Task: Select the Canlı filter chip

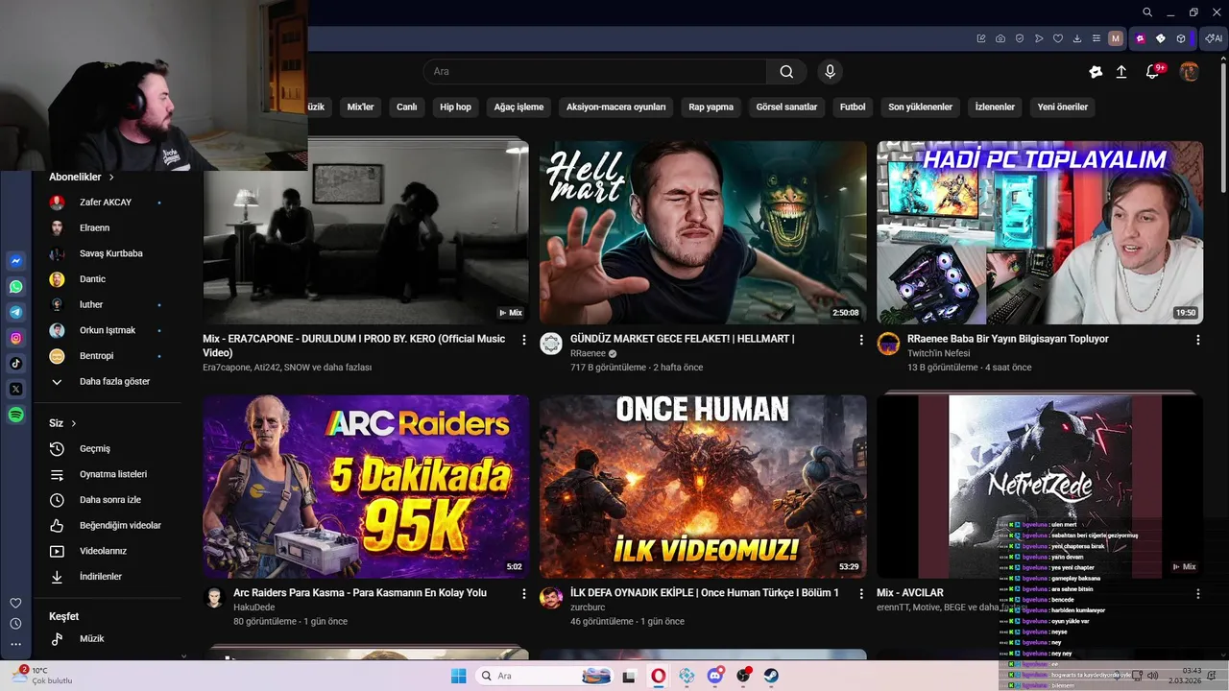Action: 407,107
